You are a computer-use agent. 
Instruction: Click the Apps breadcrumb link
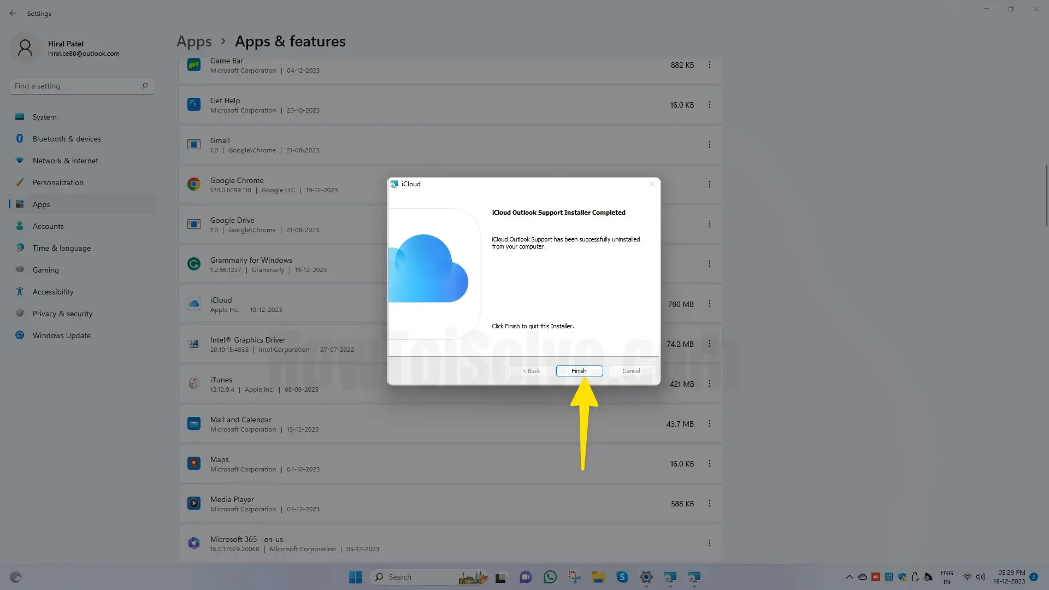194,42
